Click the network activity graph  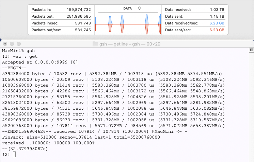(x=128, y=24)
